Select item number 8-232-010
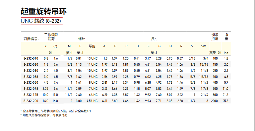The width and height of the screenshot is (255, 131). pos(31,59)
